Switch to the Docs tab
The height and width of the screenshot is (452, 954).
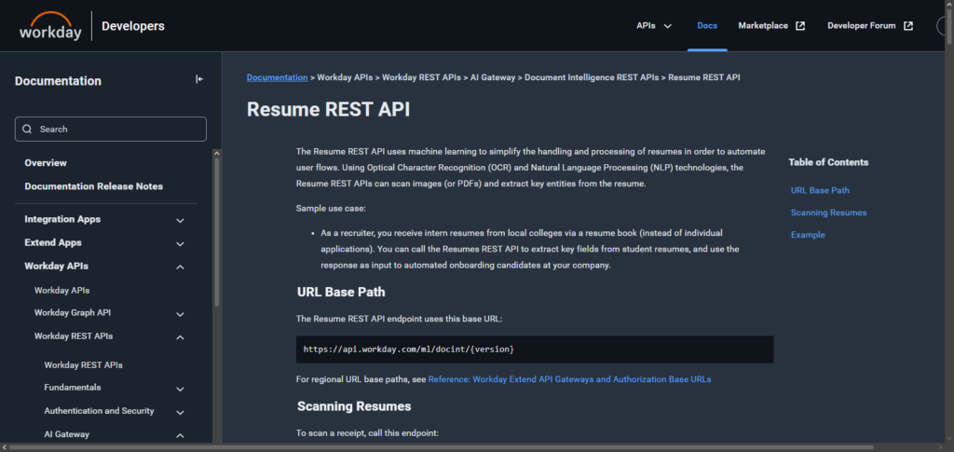(707, 25)
